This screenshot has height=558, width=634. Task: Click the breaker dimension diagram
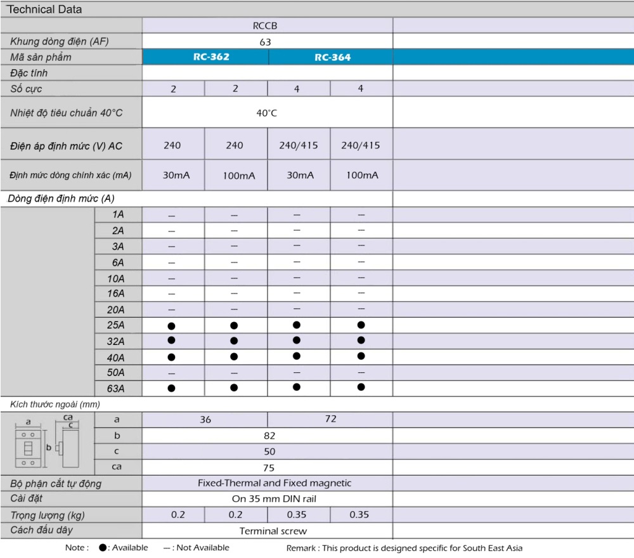48,441
